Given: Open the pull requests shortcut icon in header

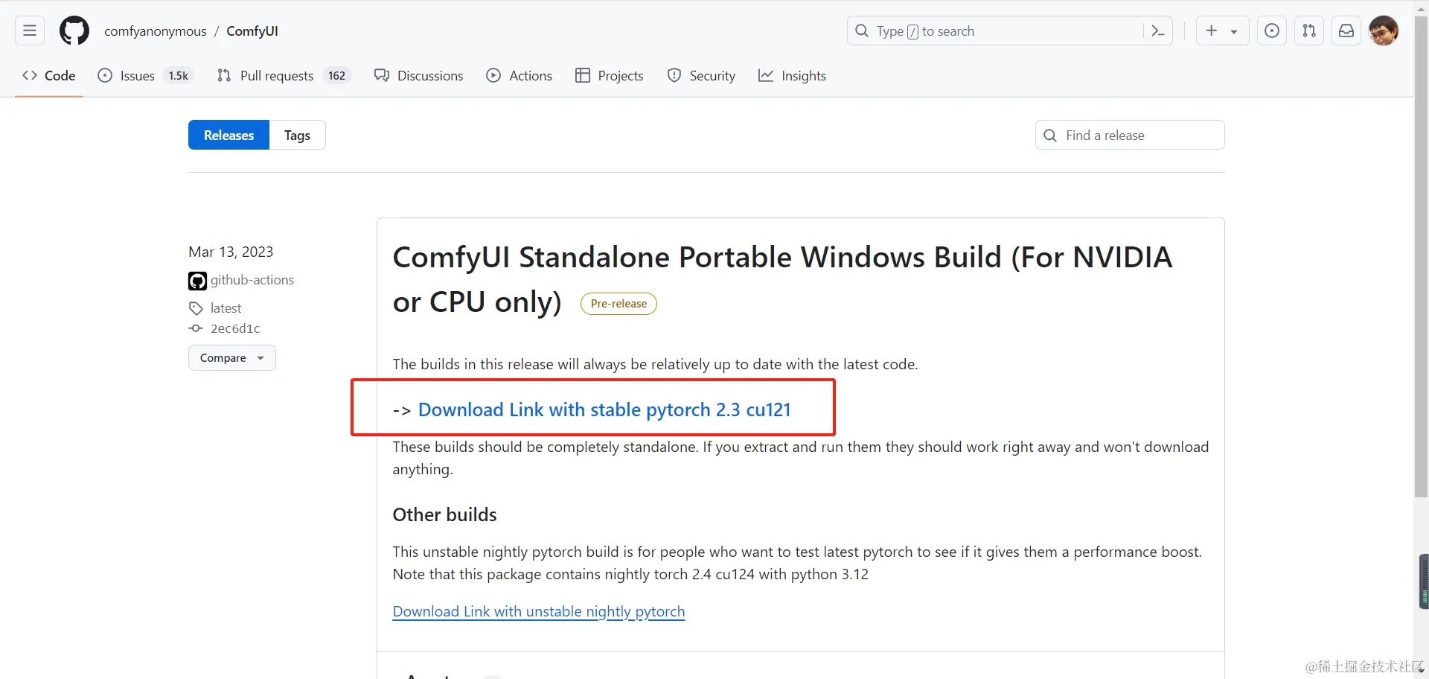Looking at the screenshot, I should click(1309, 31).
